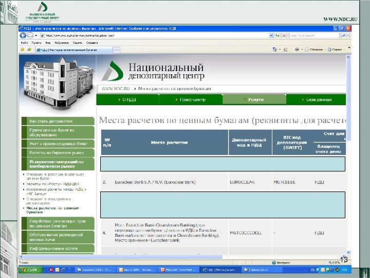The height and width of the screenshot is (278, 370).
Task: Click the Feeds toolbar icon
Action: click(x=286, y=49)
